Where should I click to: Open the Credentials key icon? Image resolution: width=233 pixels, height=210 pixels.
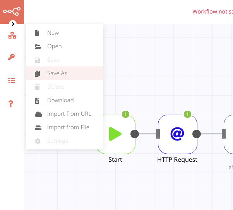point(12,57)
